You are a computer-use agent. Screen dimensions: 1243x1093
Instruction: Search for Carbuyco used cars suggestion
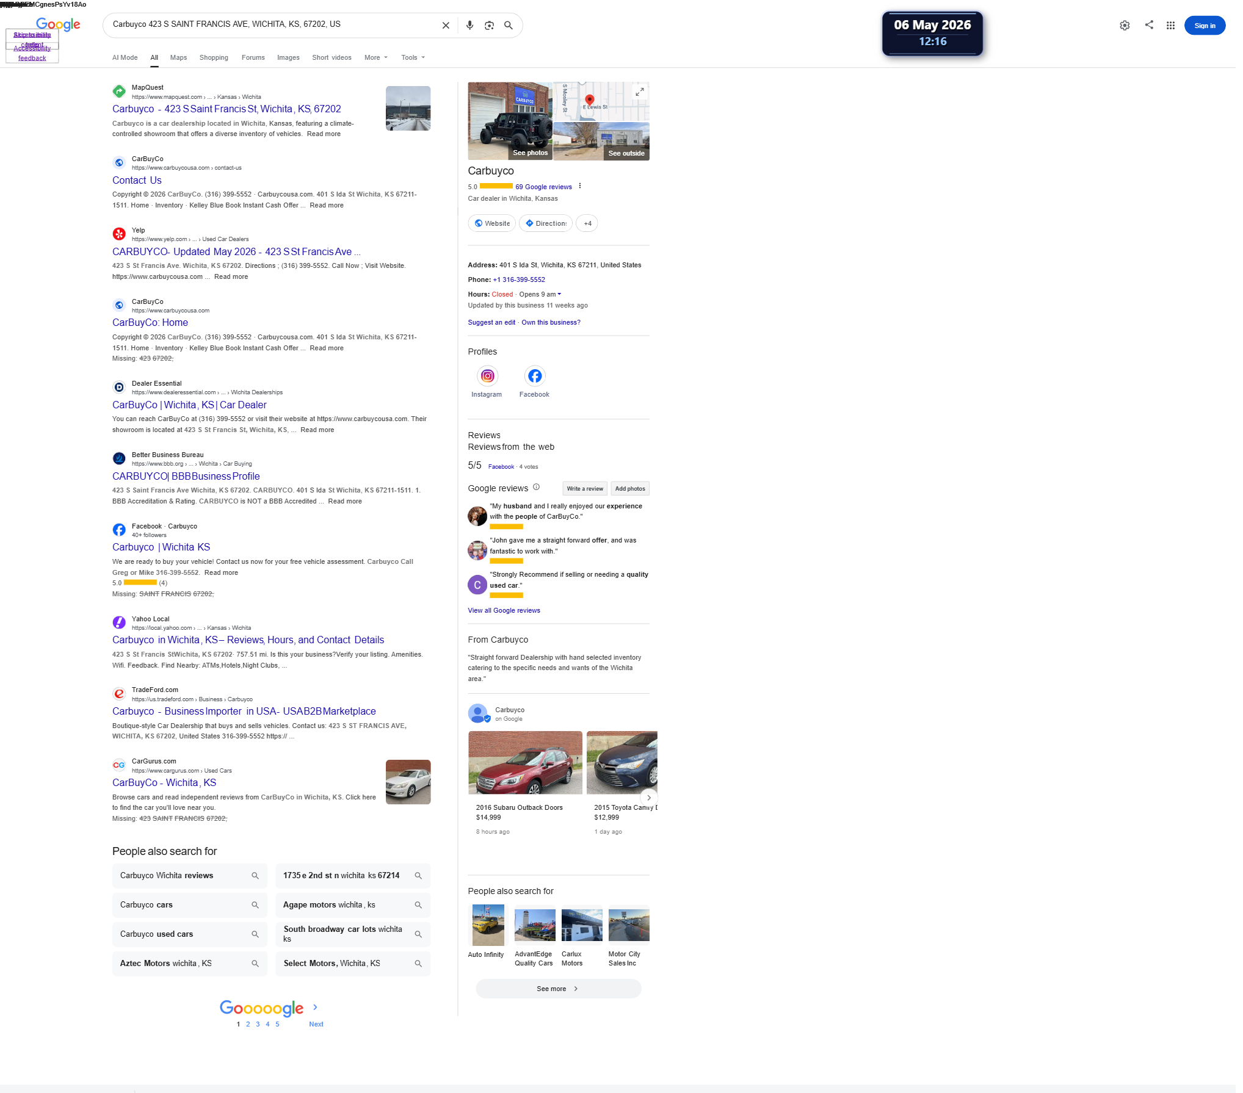click(190, 934)
